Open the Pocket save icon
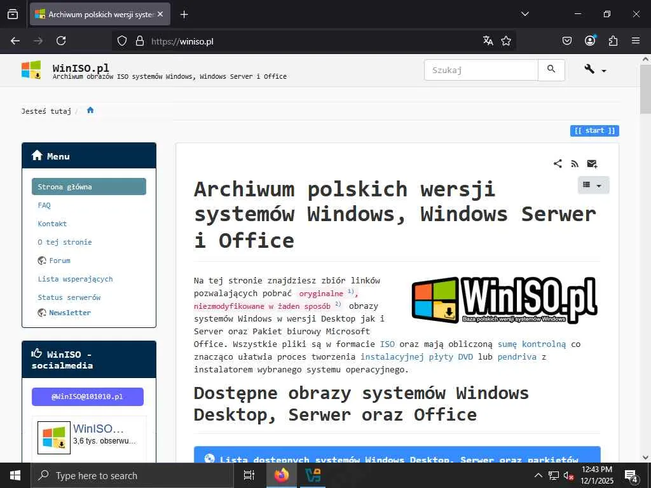 pos(566,41)
